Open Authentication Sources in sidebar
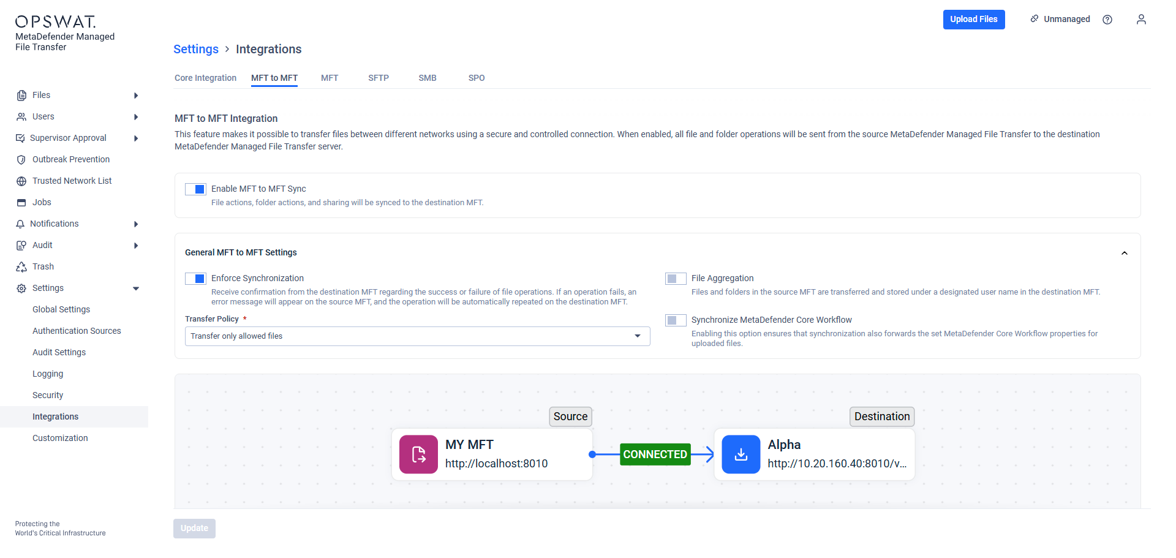Screen dimensions: 1176x558 click(x=77, y=331)
